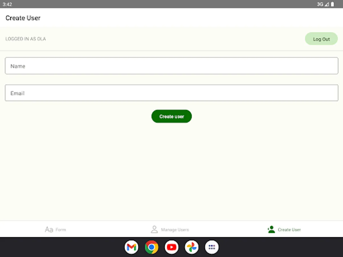The height and width of the screenshot is (257, 343).
Task: Open Google Photos from the dock
Action: [192, 247]
